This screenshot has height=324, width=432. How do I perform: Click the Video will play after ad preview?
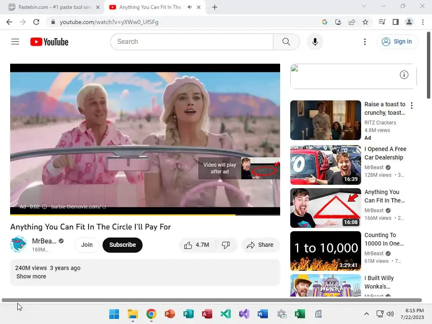pyautogui.click(x=239, y=168)
